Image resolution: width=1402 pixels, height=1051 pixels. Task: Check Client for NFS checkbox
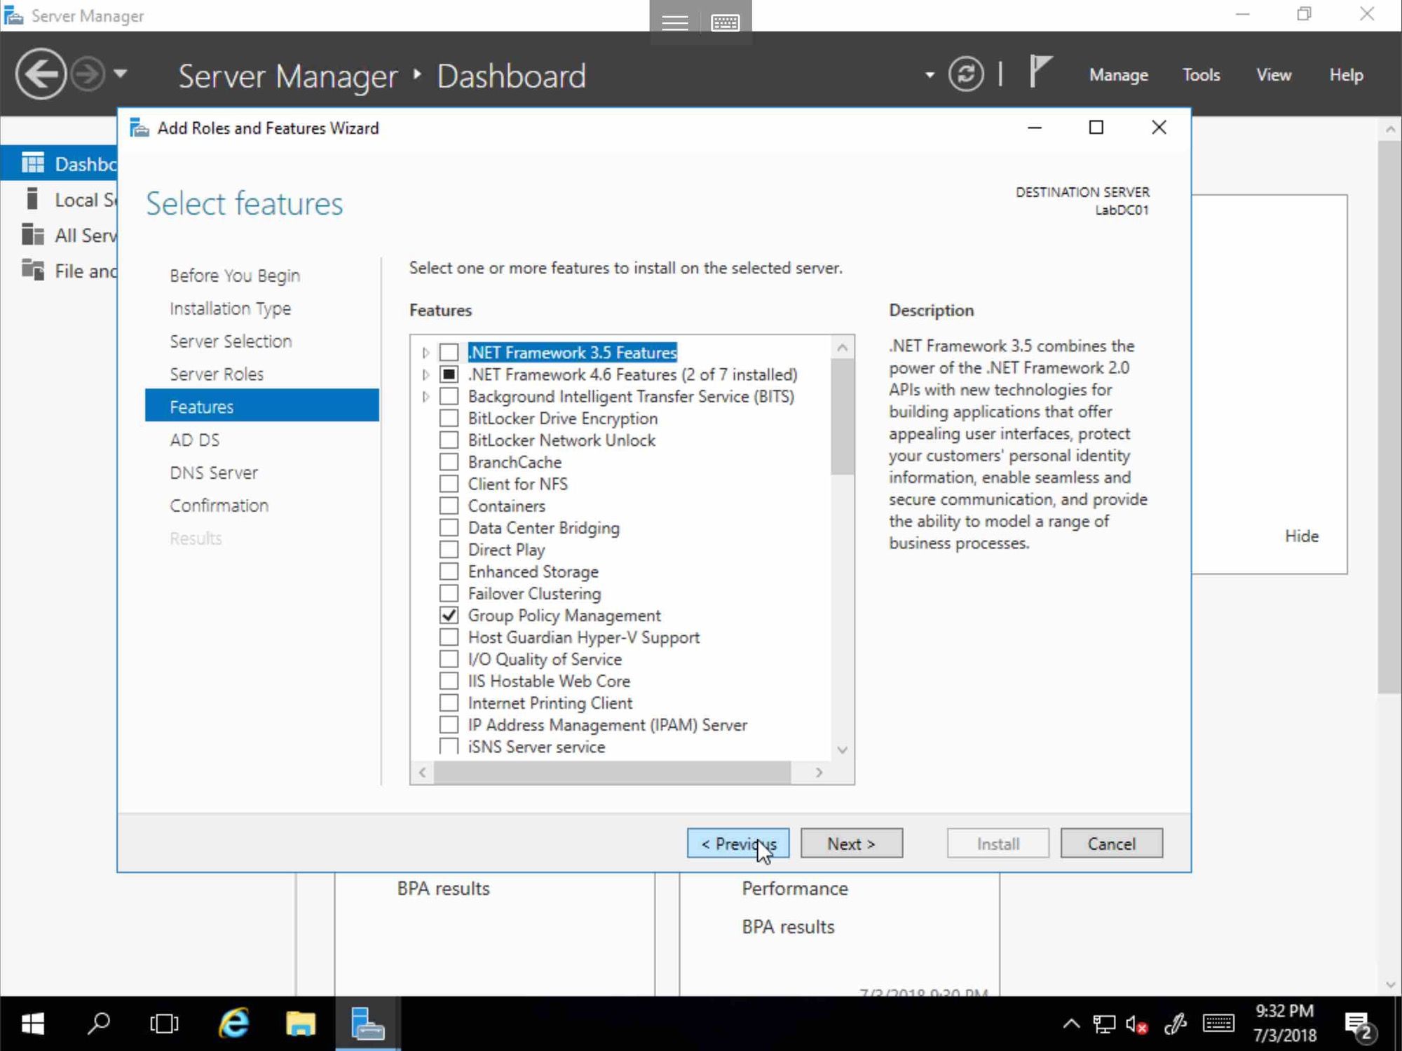449,484
